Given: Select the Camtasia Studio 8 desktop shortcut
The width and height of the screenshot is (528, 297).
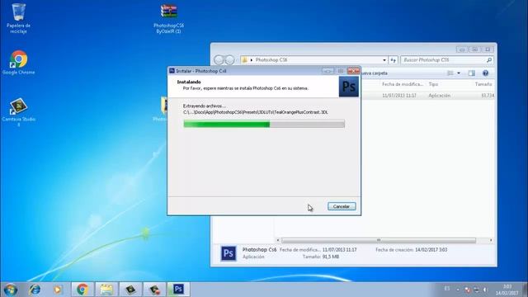Looking at the screenshot, I should tap(18, 112).
